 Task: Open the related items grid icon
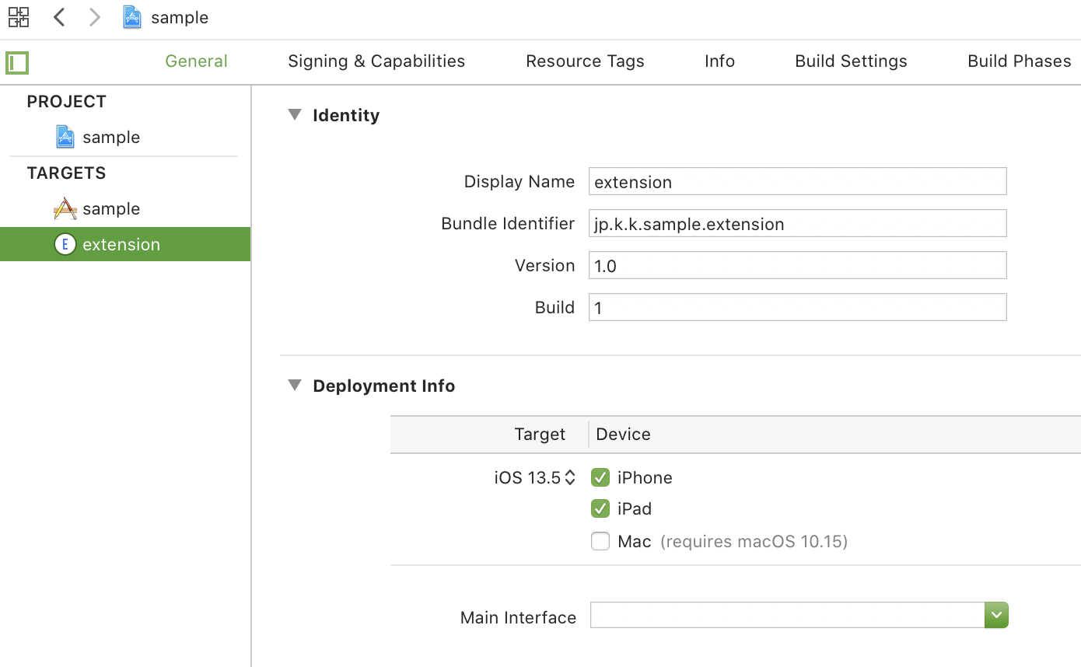[19, 17]
